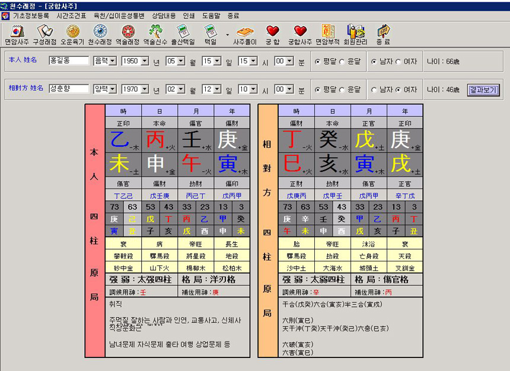Open the 면암사주 toolbar icon
Image resolution: width=510 pixels, height=371 pixels.
click(x=17, y=34)
